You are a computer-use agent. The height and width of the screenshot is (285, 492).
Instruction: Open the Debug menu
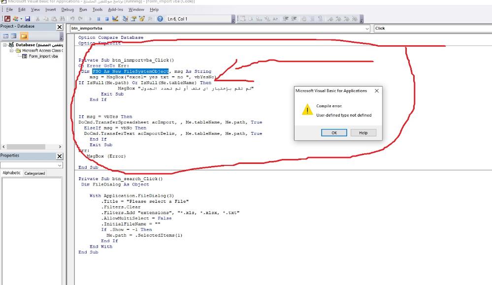point(67,9)
